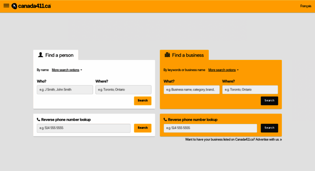Viewport: 315px width, 171px height.
Task: Switch language to Français
Action: coord(306,6)
